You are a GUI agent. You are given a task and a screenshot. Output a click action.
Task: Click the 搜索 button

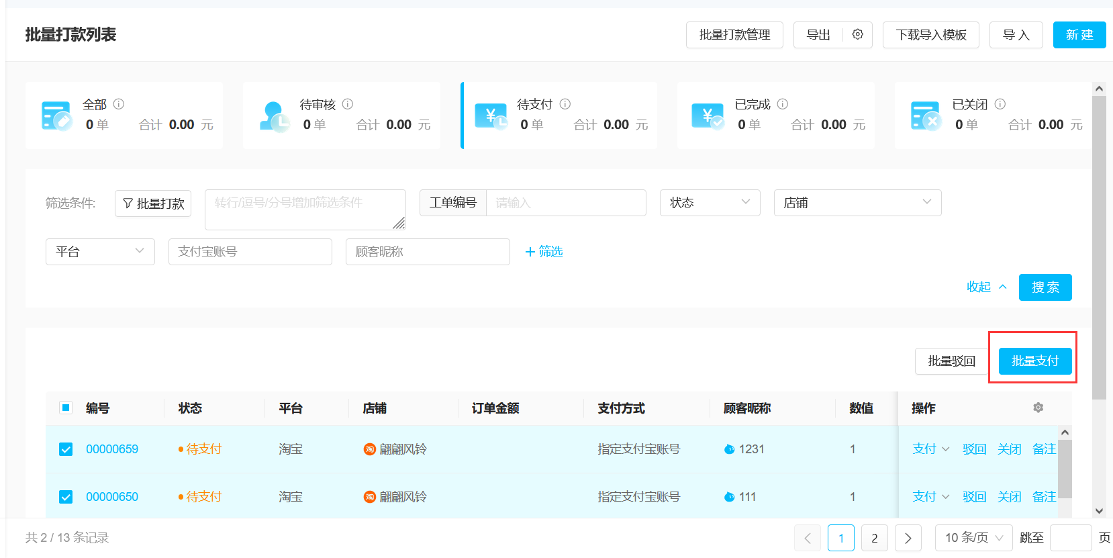pos(1045,287)
